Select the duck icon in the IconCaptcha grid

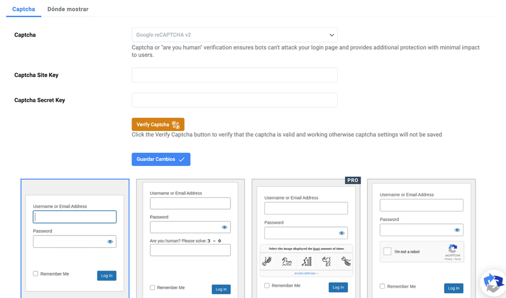click(287, 262)
